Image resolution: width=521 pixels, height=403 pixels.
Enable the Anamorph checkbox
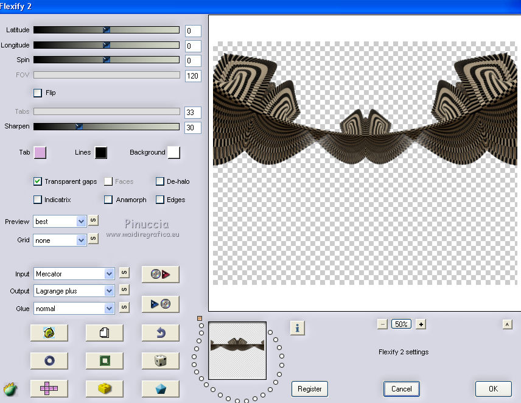(108, 200)
